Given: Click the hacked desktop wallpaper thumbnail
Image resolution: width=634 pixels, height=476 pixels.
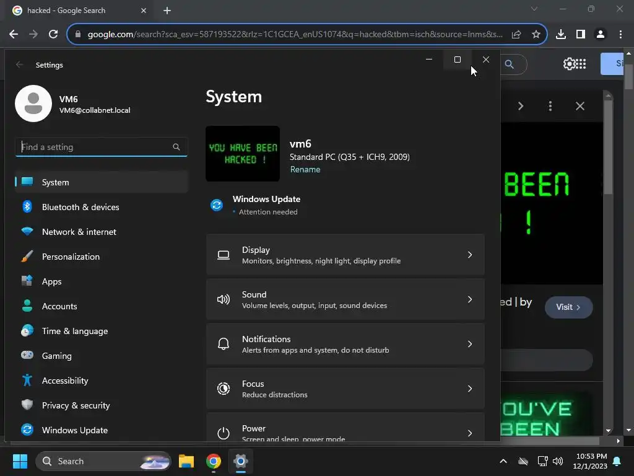Looking at the screenshot, I should (x=243, y=154).
